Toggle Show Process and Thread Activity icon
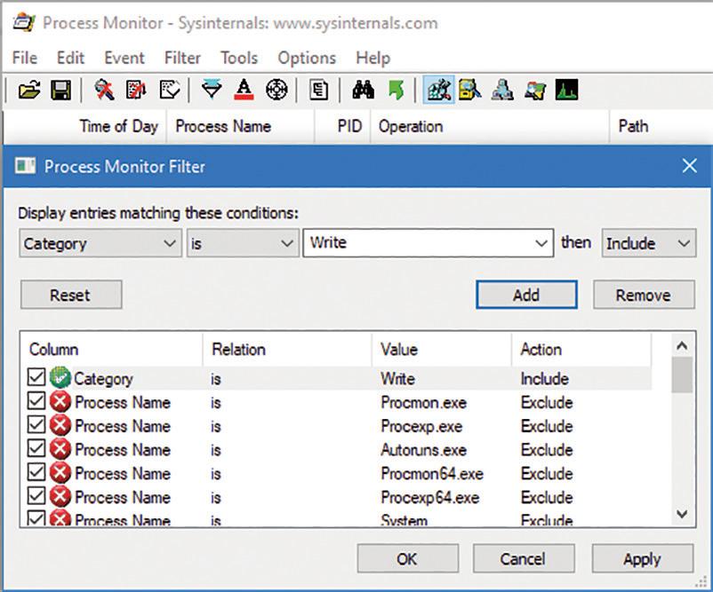Screen dimensions: 713x592 [x=535, y=90]
